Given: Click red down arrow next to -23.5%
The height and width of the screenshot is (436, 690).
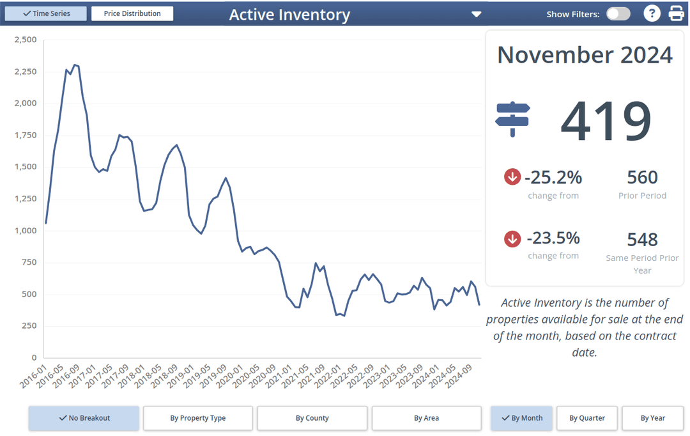Looking at the screenshot, I should pos(512,239).
